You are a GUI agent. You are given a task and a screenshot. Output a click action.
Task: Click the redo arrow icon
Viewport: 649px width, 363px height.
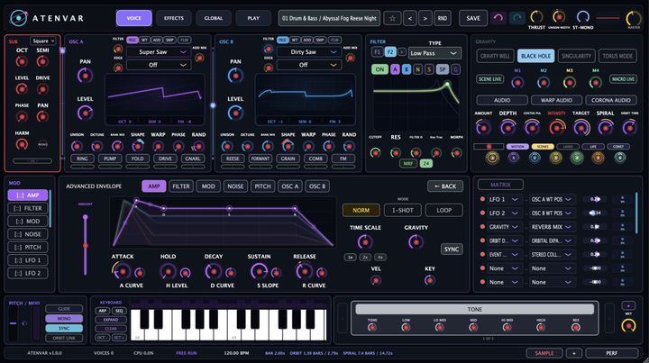[516, 18]
